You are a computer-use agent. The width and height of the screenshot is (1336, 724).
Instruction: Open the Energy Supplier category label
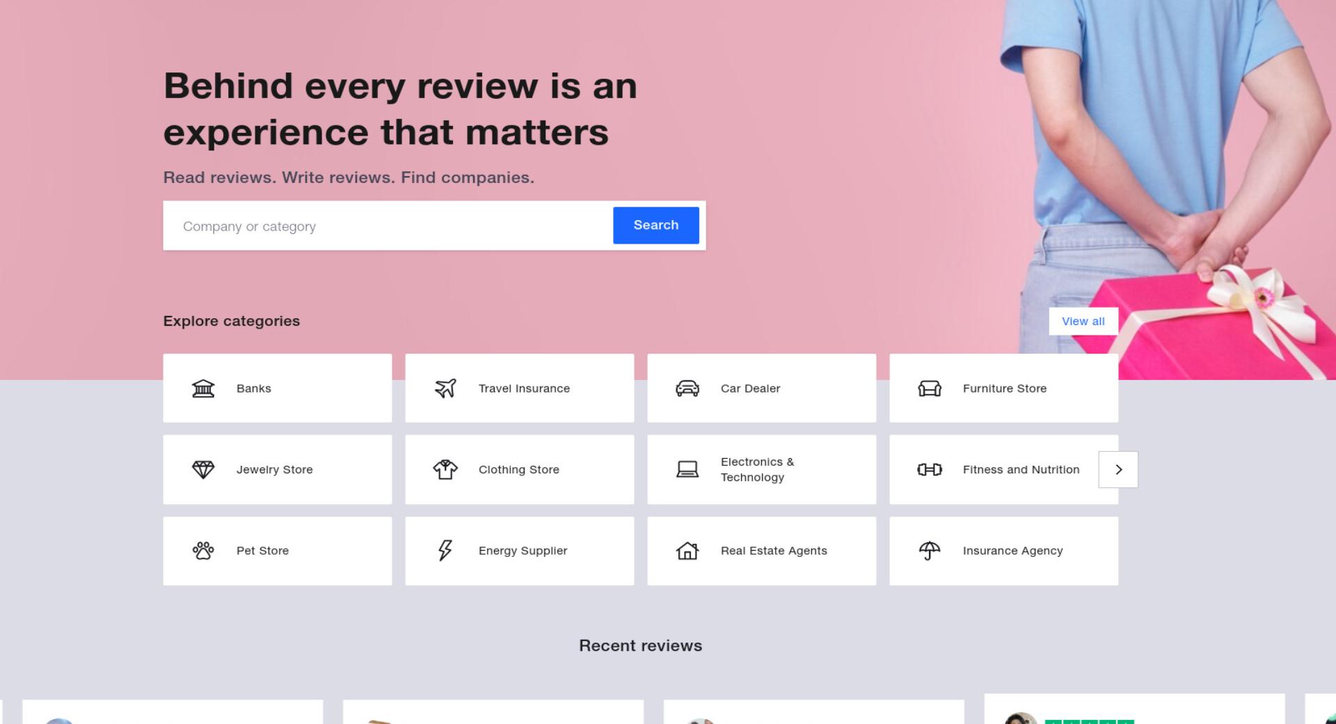click(x=523, y=551)
